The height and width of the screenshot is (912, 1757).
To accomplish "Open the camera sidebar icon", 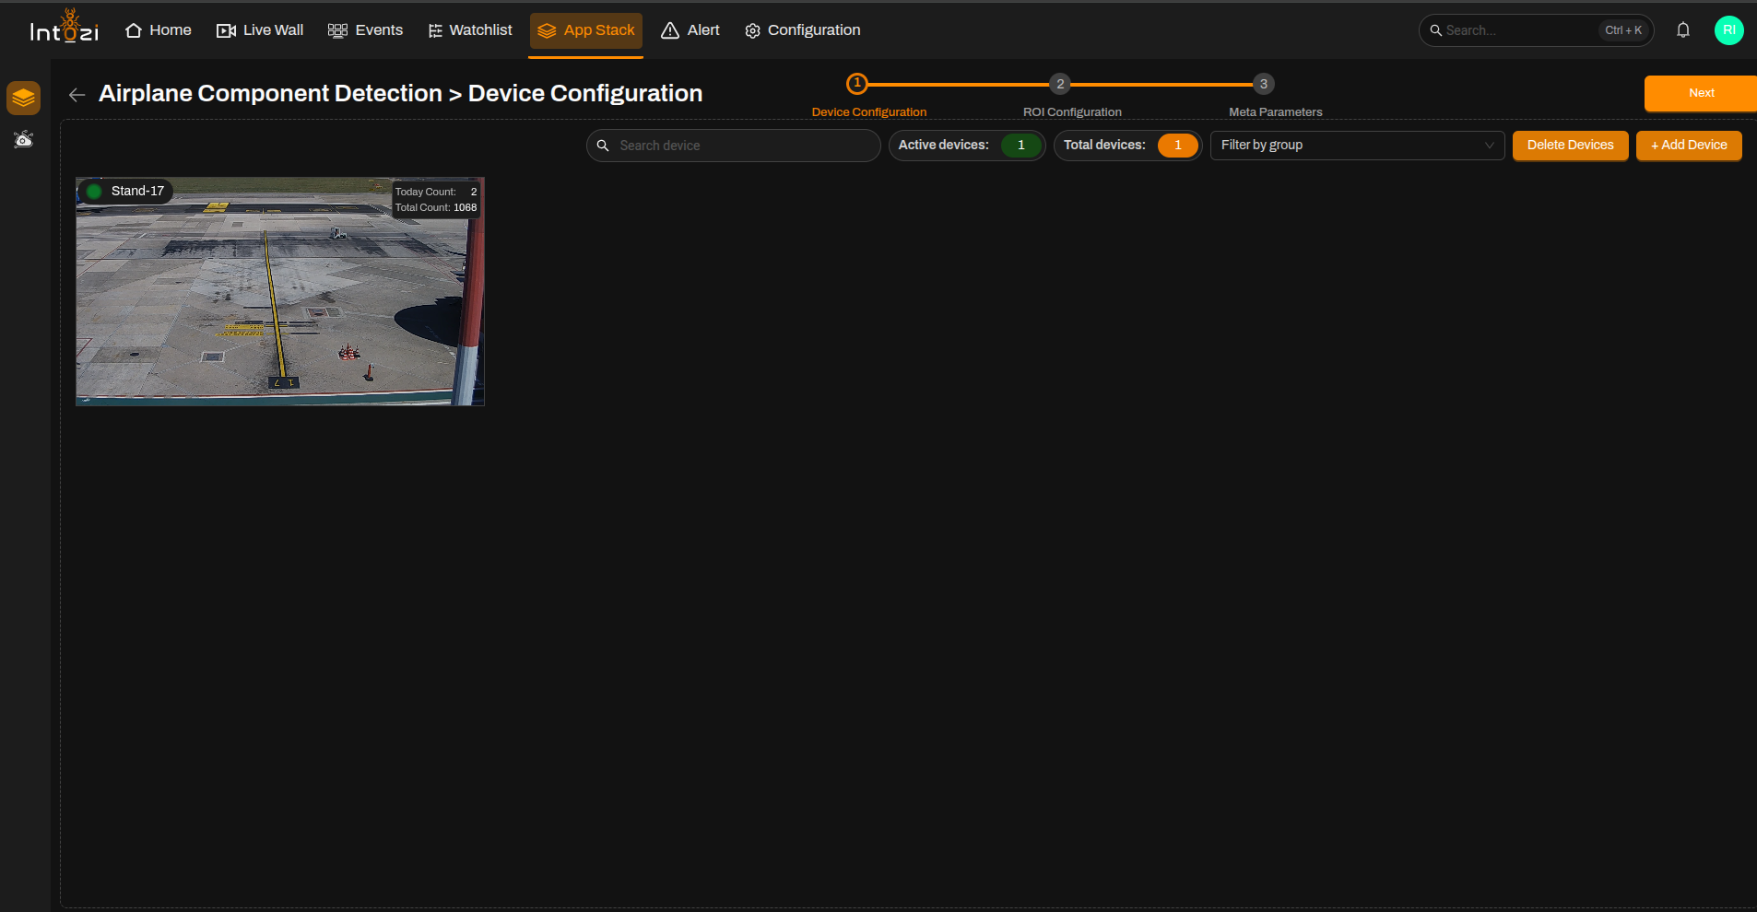I will 24,139.
